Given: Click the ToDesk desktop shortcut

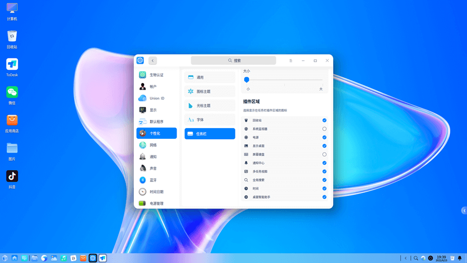Looking at the screenshot, I should (12, 64).
